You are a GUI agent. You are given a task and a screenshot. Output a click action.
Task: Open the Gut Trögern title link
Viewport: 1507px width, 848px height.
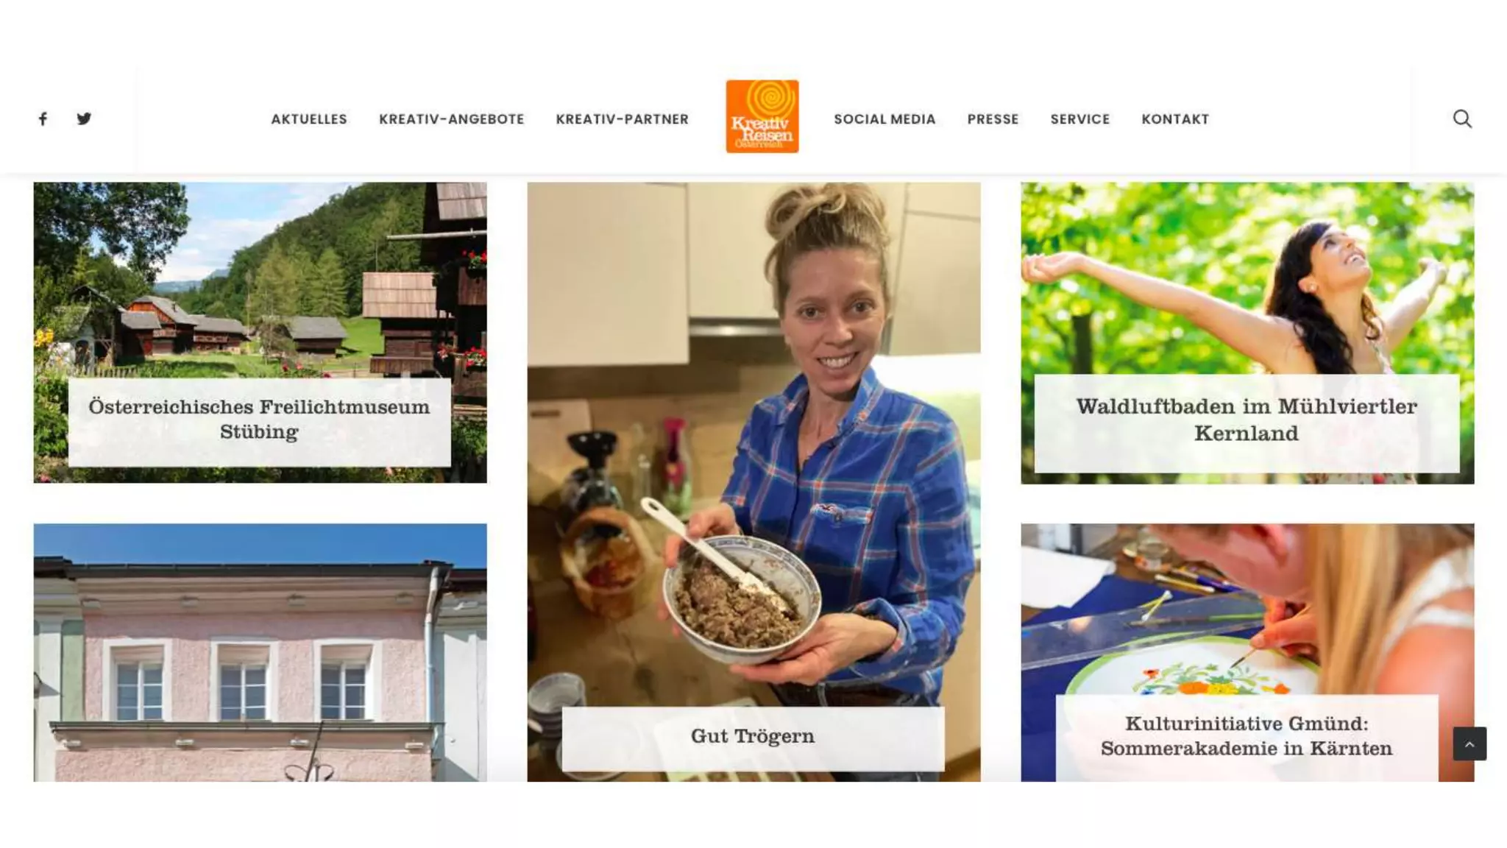pyautogui.click(x=753, y=736)
